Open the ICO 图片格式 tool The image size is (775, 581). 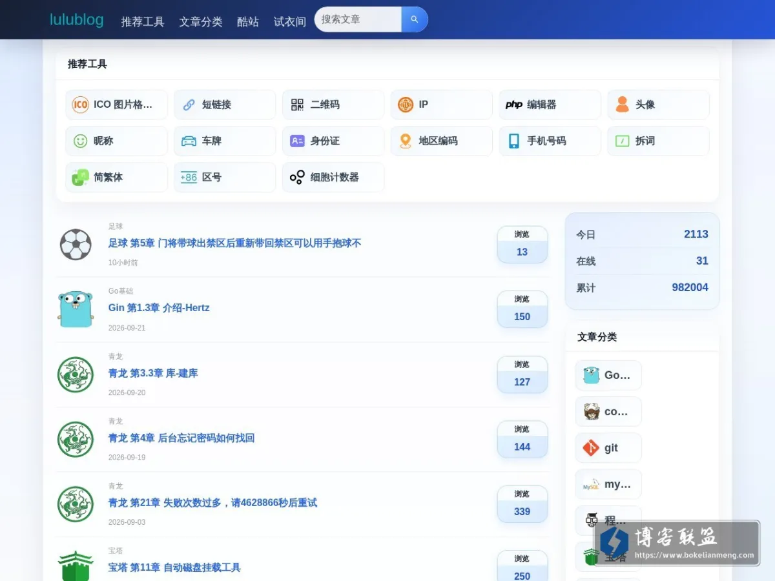(116, 105)
